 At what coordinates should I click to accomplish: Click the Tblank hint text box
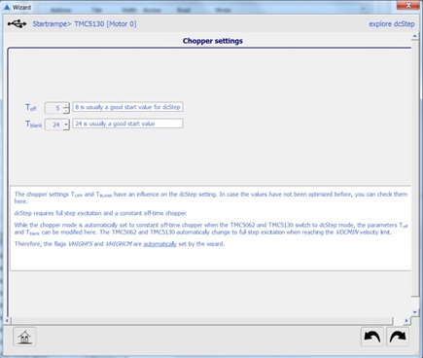coord(127,124)
